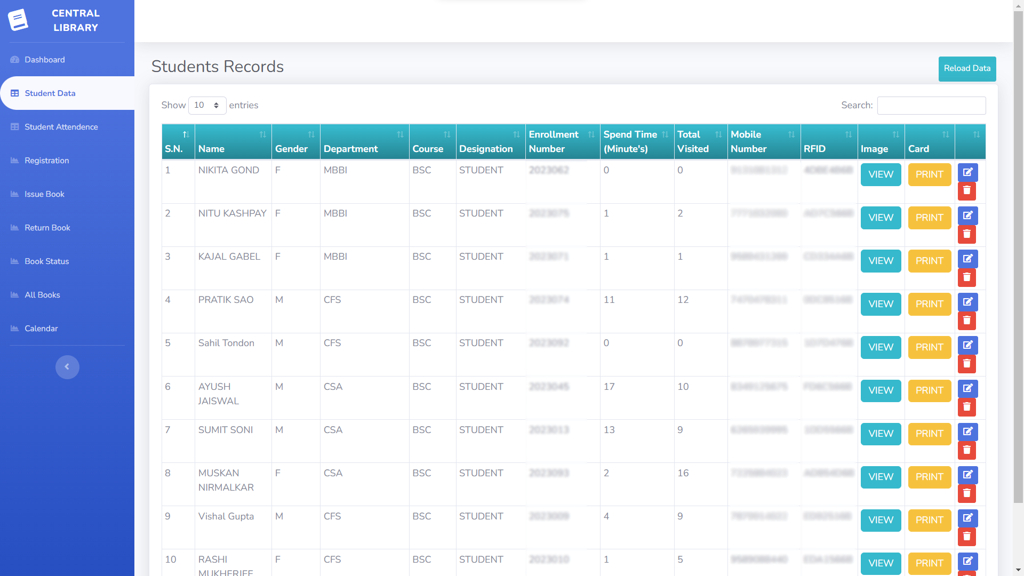View image for Sahil Tondon
Viewport: 1024px width, 576px height.
pyautogui.click(x=881, y=348)
